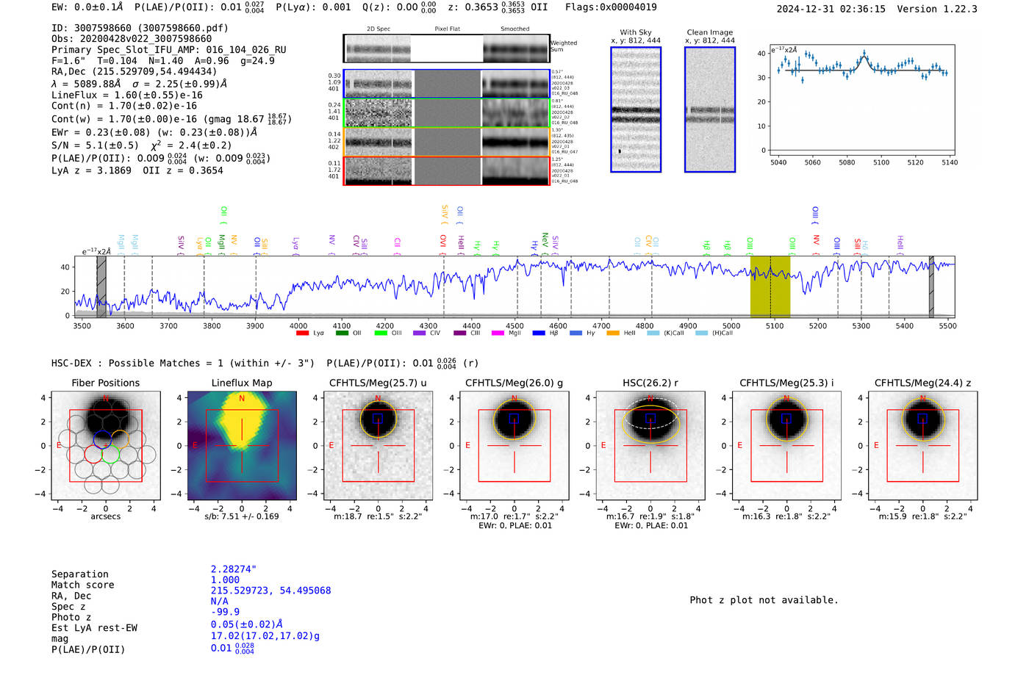This screenshot has height=700, width=1029.
Task: Click the 'Phot z plot not available.' message
Action: coord(764,600)
